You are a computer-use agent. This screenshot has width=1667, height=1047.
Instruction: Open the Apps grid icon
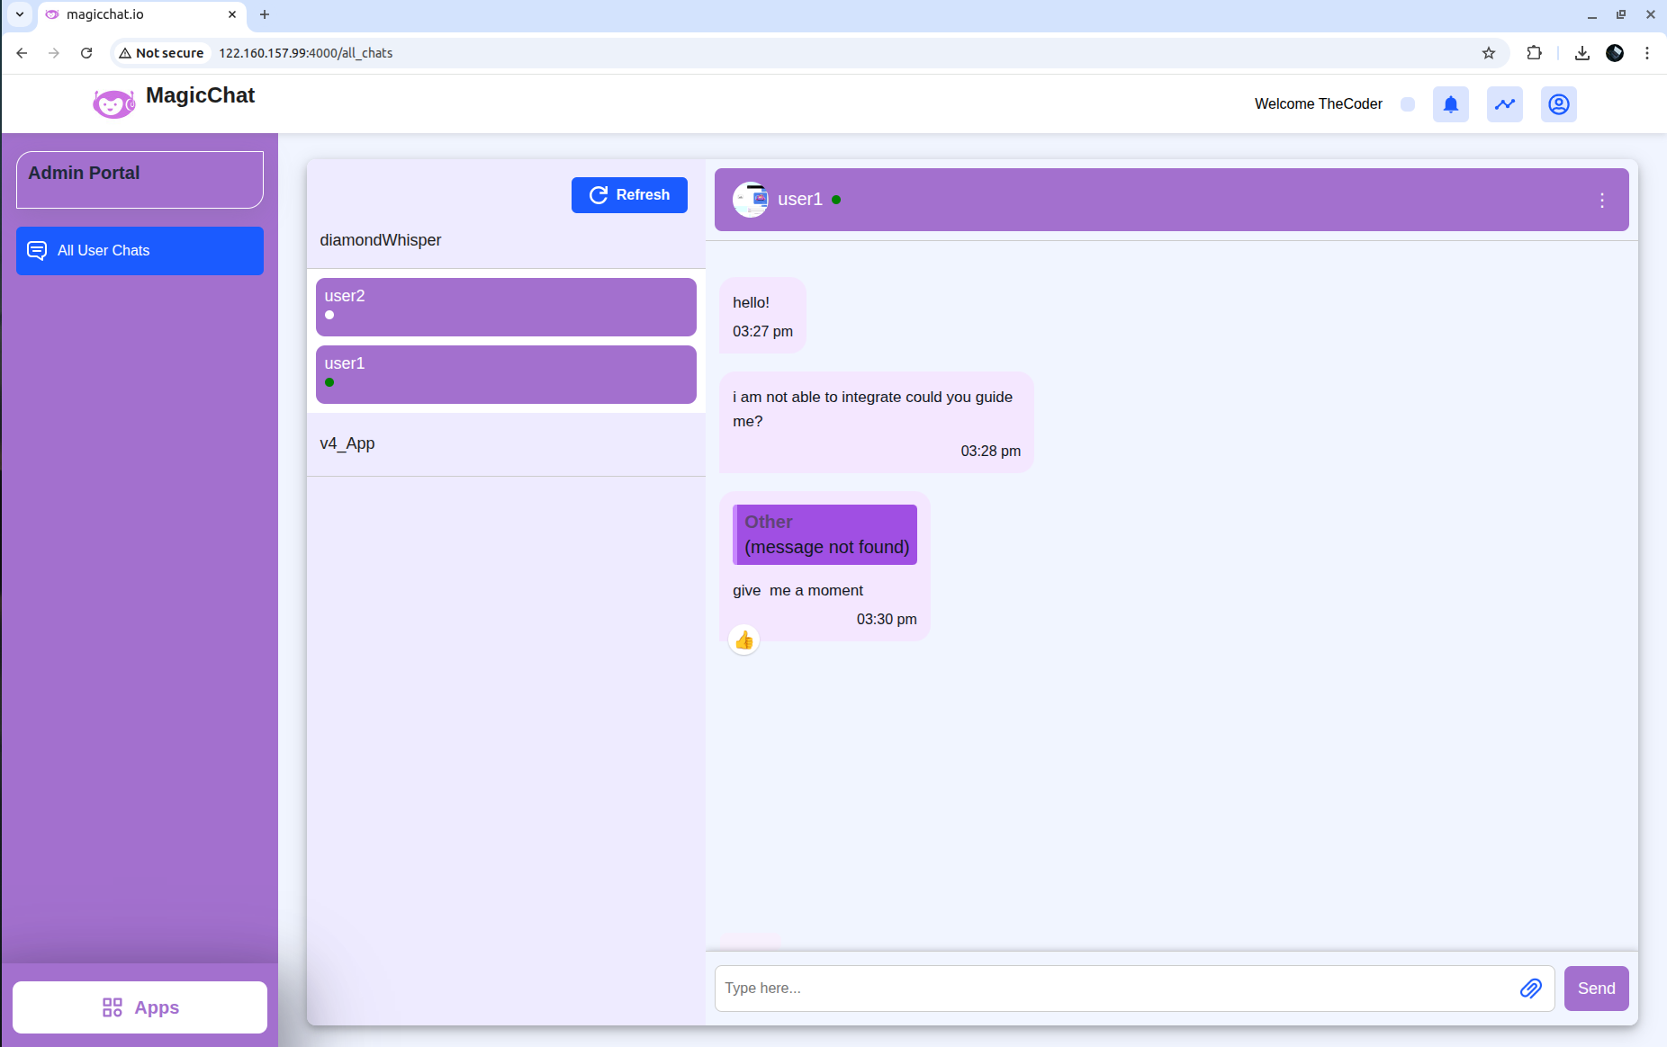pyautogui.click(x=113, y=1007)
